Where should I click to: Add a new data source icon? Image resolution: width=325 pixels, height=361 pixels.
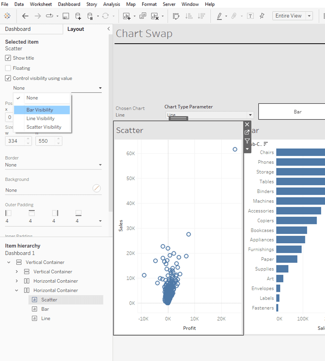click(78, 16)
